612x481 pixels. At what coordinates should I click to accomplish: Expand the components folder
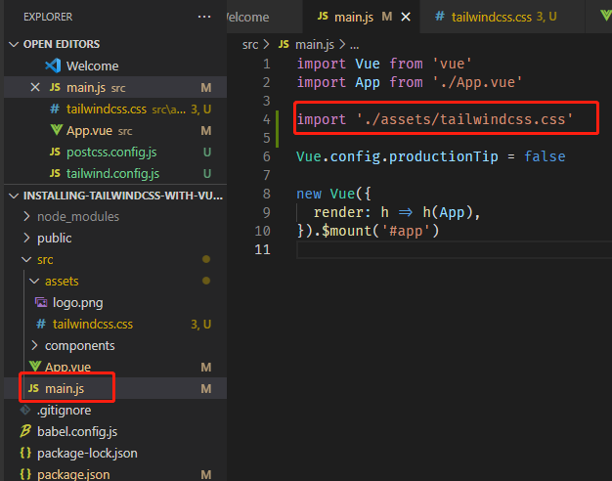click(34, 345)
